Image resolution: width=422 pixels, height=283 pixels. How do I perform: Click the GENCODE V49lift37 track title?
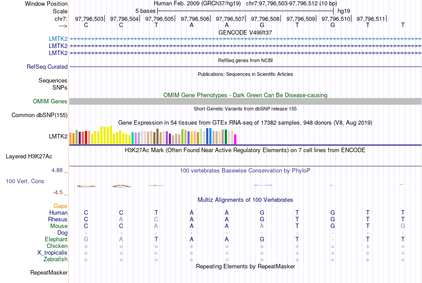tap(245, 32)
